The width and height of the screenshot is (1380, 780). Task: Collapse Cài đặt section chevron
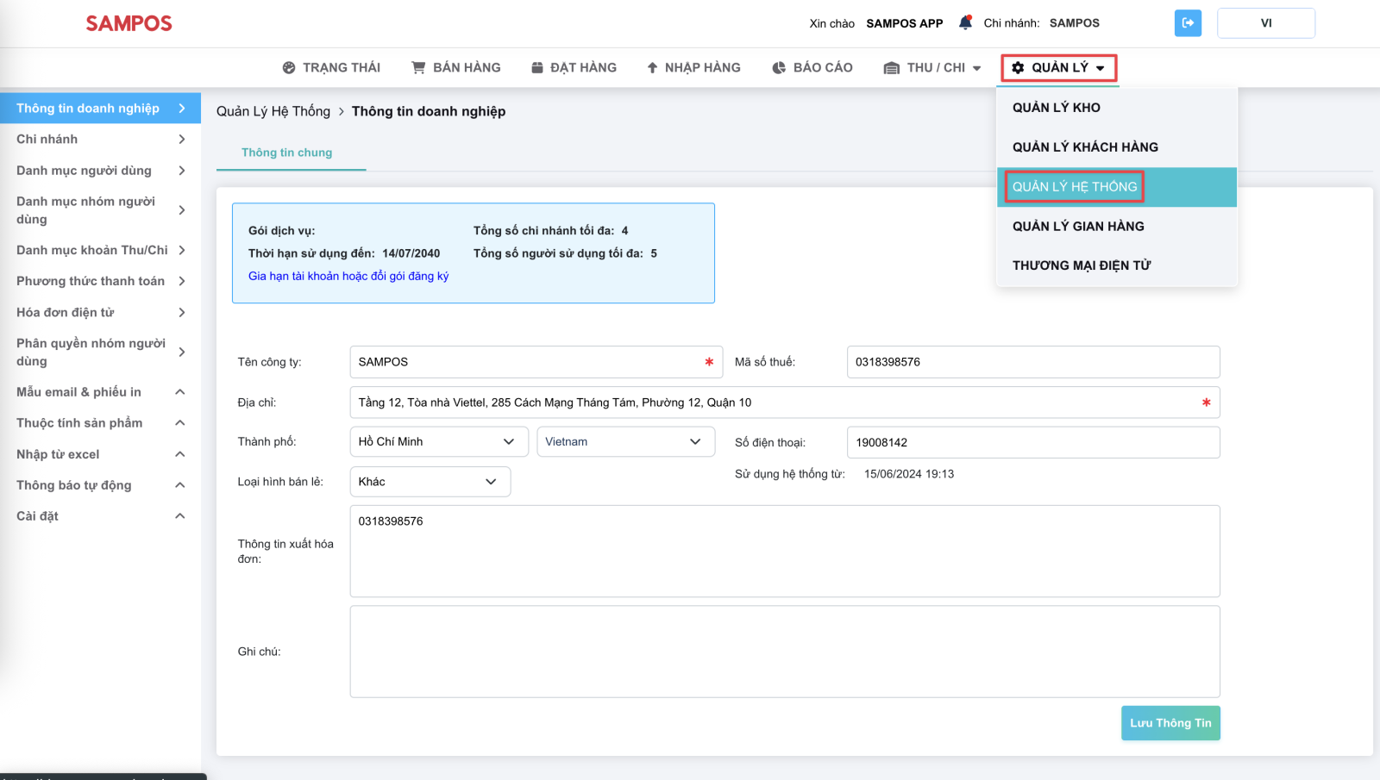pos(180,516)
